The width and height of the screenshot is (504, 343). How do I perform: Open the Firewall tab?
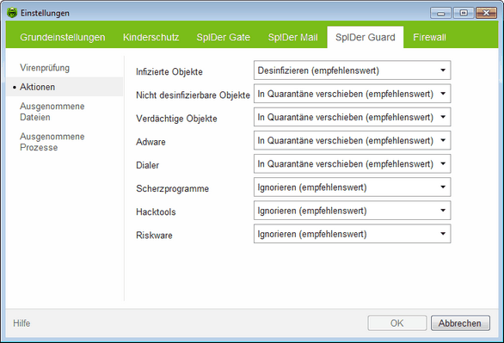pyautogui.click(x=429, y=37)
